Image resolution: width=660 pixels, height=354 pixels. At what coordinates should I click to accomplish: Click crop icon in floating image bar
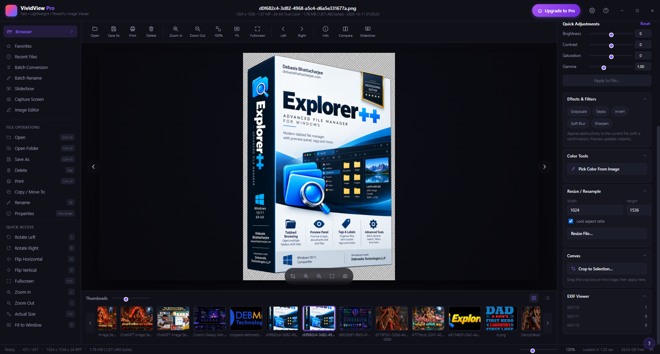293,276
